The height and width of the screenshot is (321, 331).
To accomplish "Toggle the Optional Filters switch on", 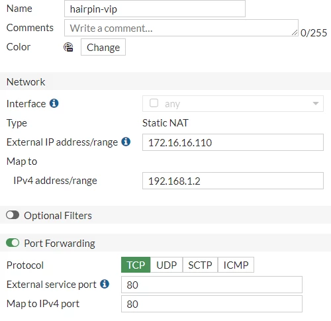I will [13, 215].
